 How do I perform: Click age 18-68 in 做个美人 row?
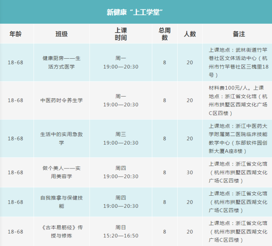pos(15,173)
